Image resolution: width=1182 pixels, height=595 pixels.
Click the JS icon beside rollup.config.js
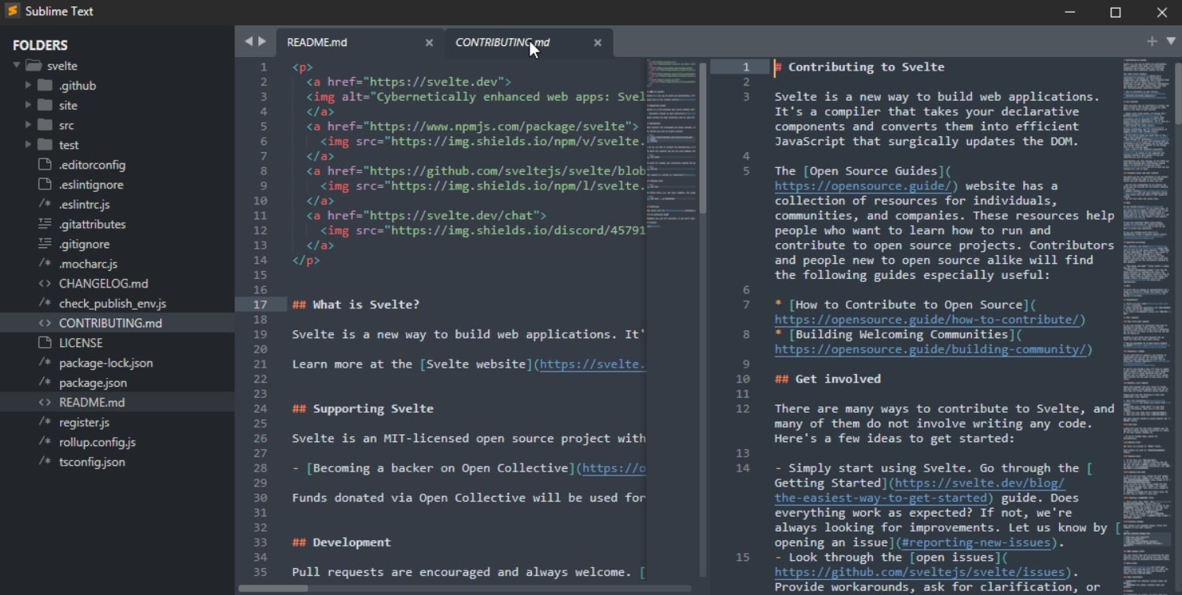click(x=45, y=442)
